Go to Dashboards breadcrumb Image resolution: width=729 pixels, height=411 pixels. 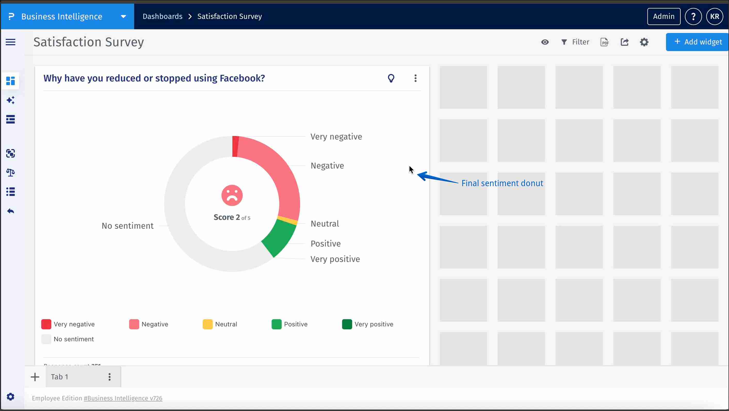click(x=163, y=17)
